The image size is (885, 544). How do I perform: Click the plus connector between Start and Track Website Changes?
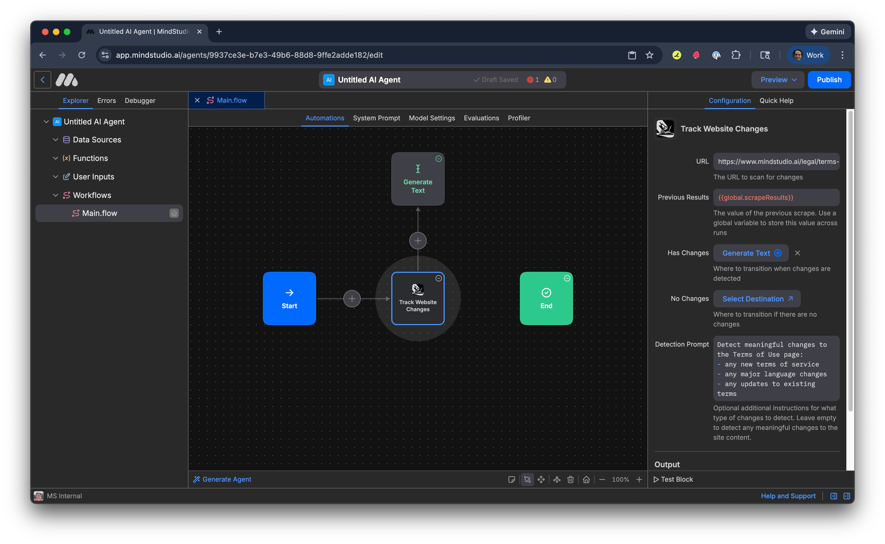click(x=352, y=299)
